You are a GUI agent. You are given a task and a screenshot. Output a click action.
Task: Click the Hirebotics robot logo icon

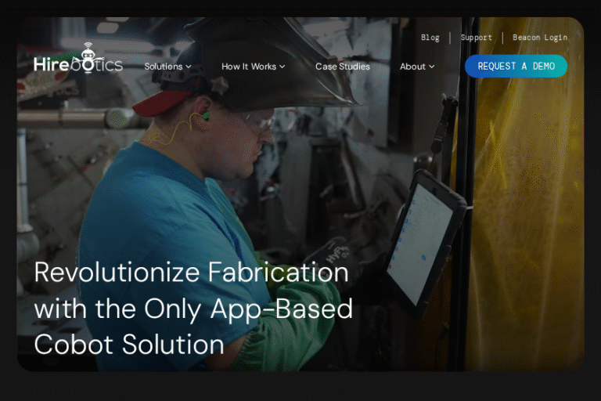tap(87, 55)
